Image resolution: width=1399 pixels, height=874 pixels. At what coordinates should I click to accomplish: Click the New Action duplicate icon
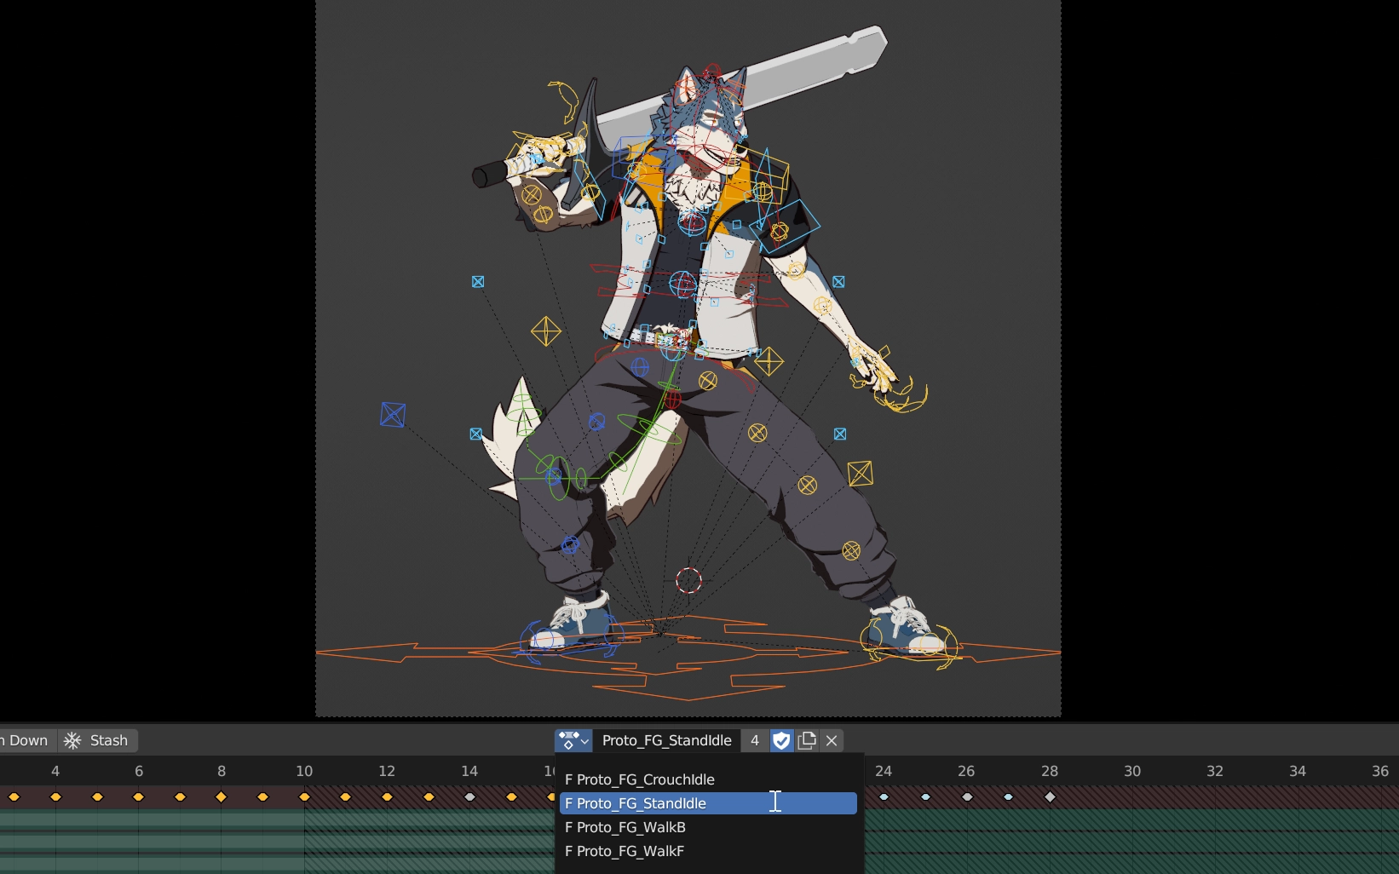807,740
